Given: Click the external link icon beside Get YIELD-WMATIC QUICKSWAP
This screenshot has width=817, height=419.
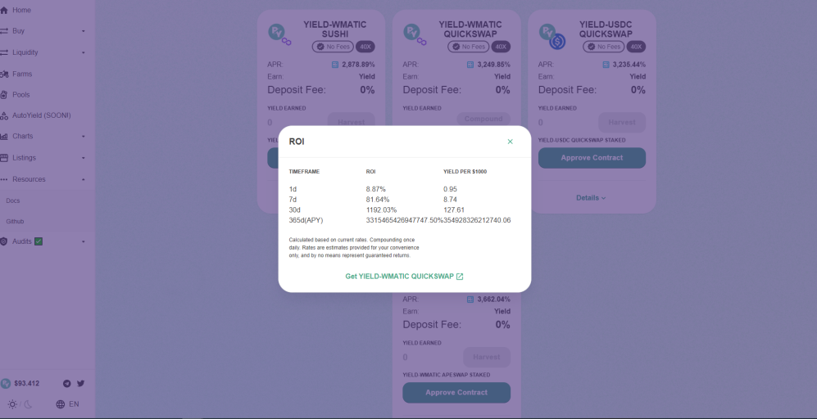Looking at the screenshot, I should click(x=460, y=277).
